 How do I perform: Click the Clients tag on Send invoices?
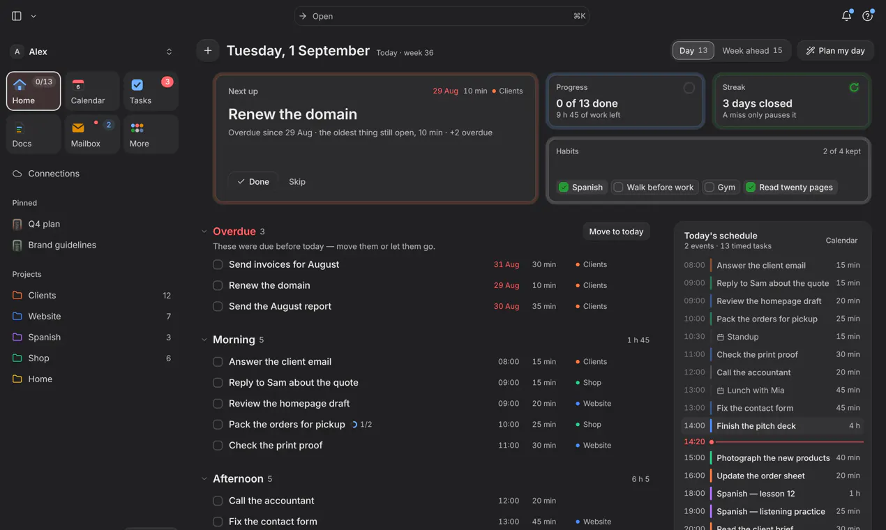[x=591, y=264]
